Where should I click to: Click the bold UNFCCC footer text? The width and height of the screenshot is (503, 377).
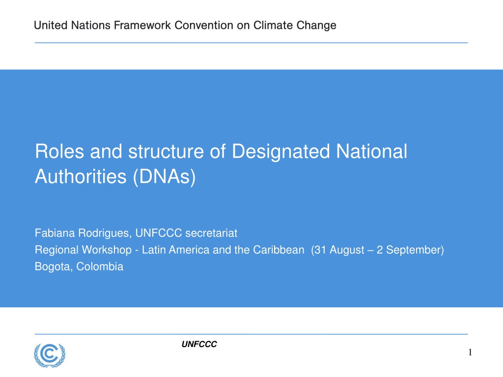(199, 344)
